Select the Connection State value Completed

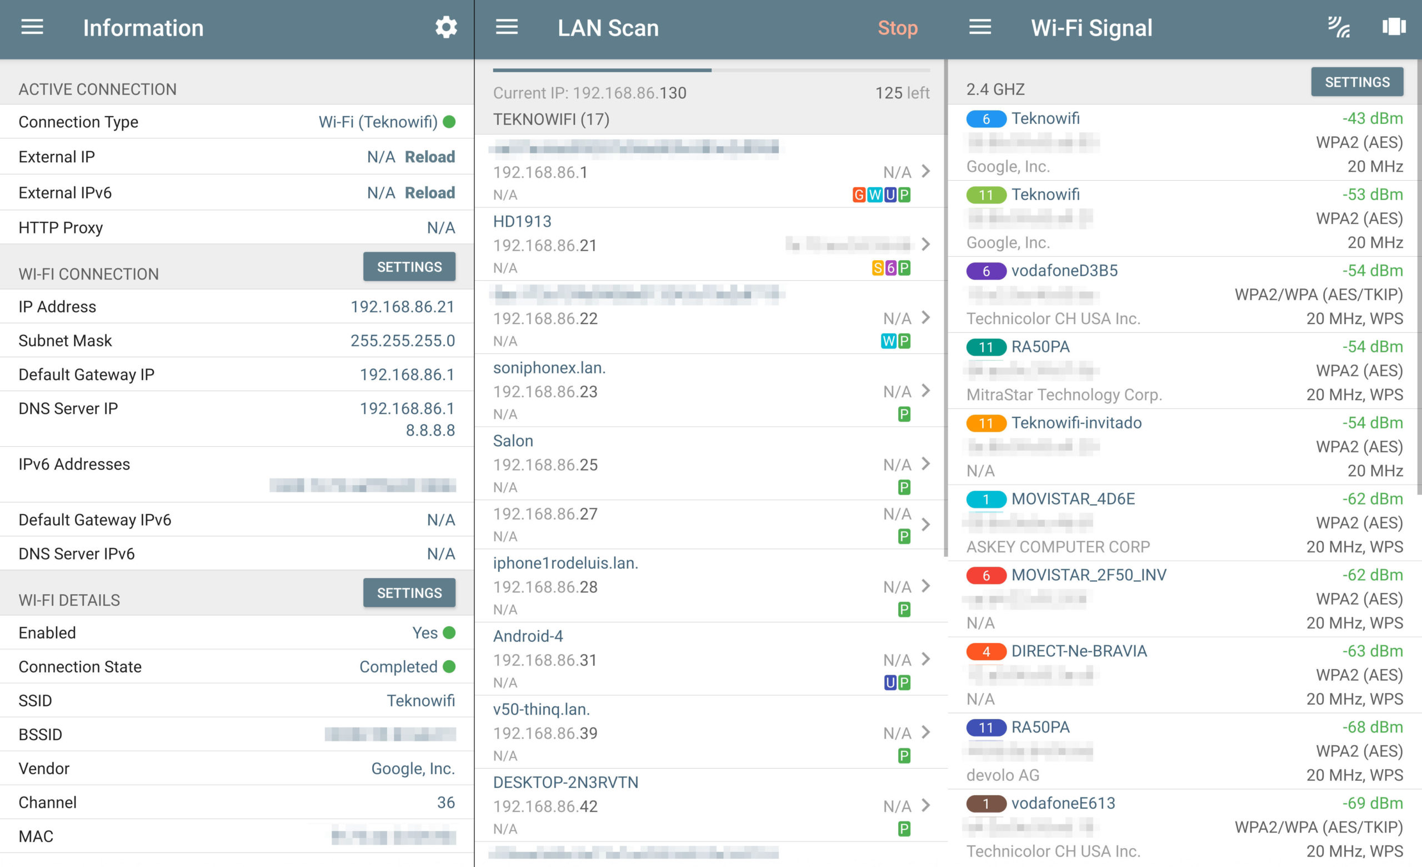[x=398, y=667]
